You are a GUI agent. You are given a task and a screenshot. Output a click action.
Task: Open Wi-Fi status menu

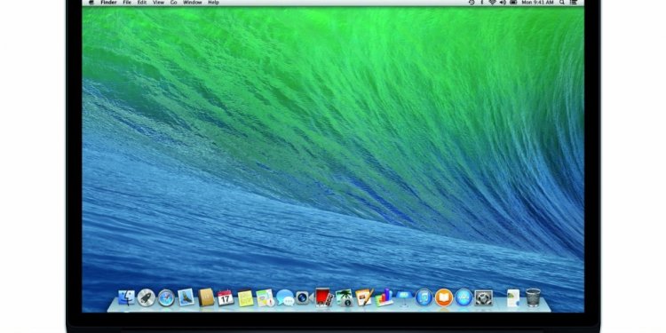pos(492,3)
